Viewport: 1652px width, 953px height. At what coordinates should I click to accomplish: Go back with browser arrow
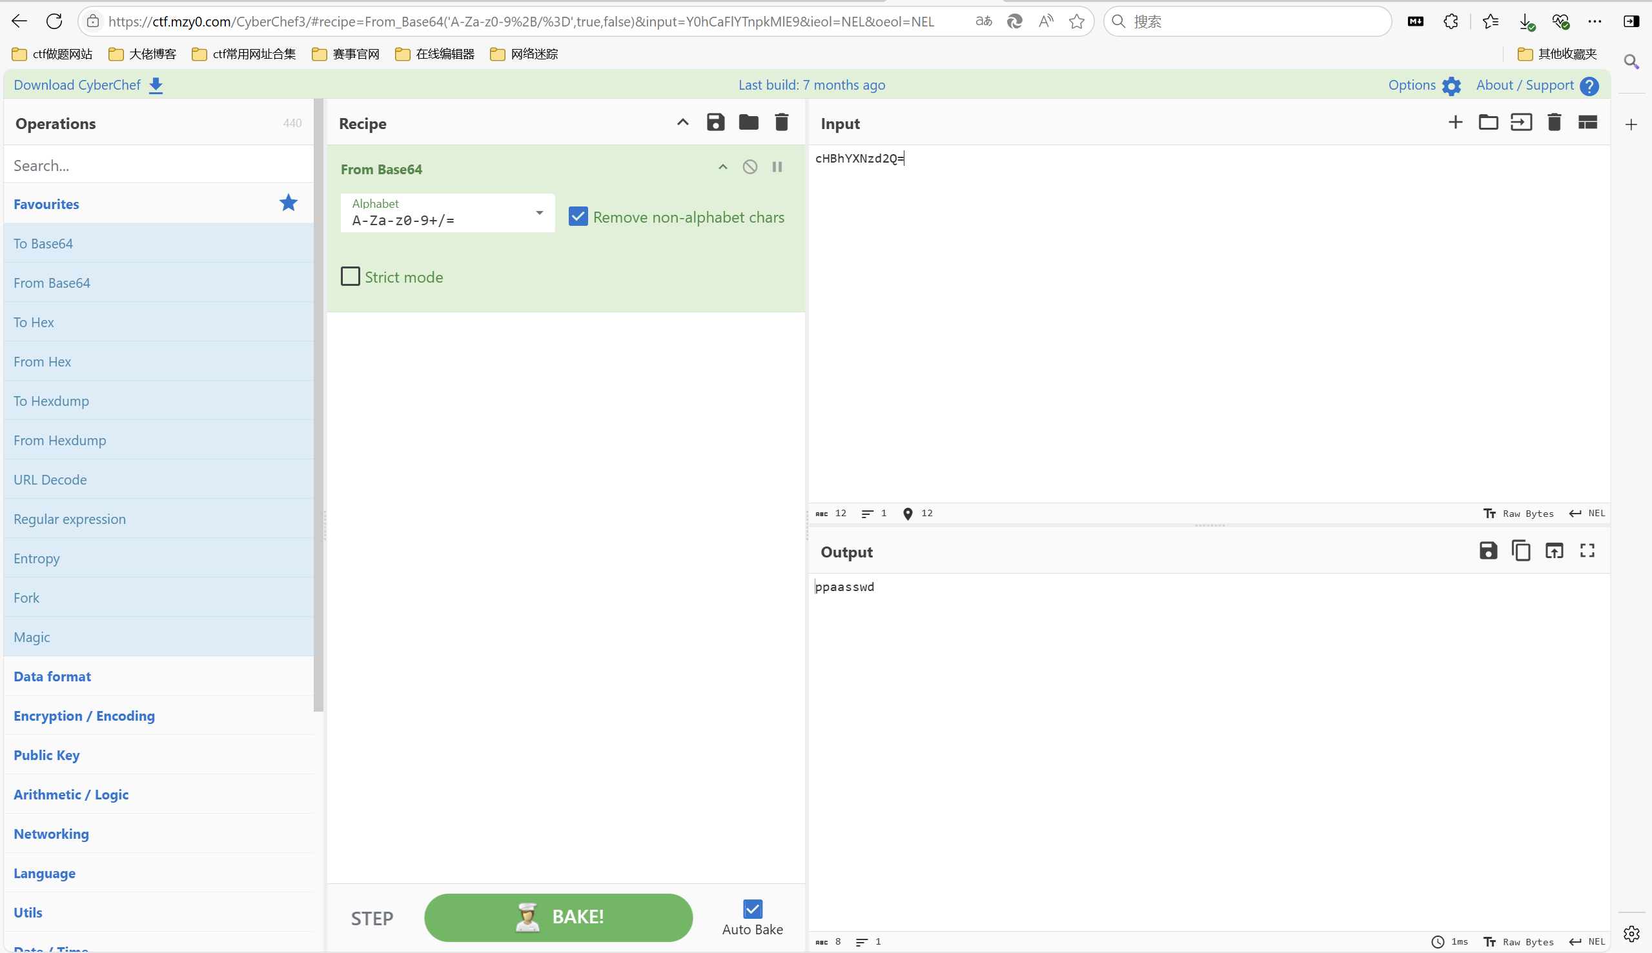tap(19, 21)
